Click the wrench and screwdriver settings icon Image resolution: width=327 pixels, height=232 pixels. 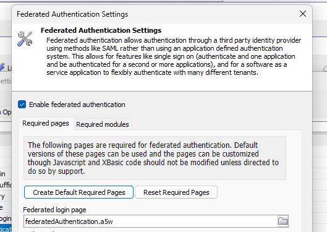pos(25,39)
